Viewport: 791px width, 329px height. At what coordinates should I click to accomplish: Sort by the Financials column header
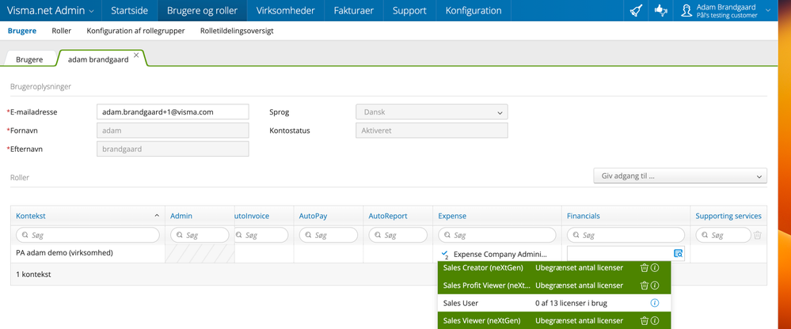[x=584, y=216]
